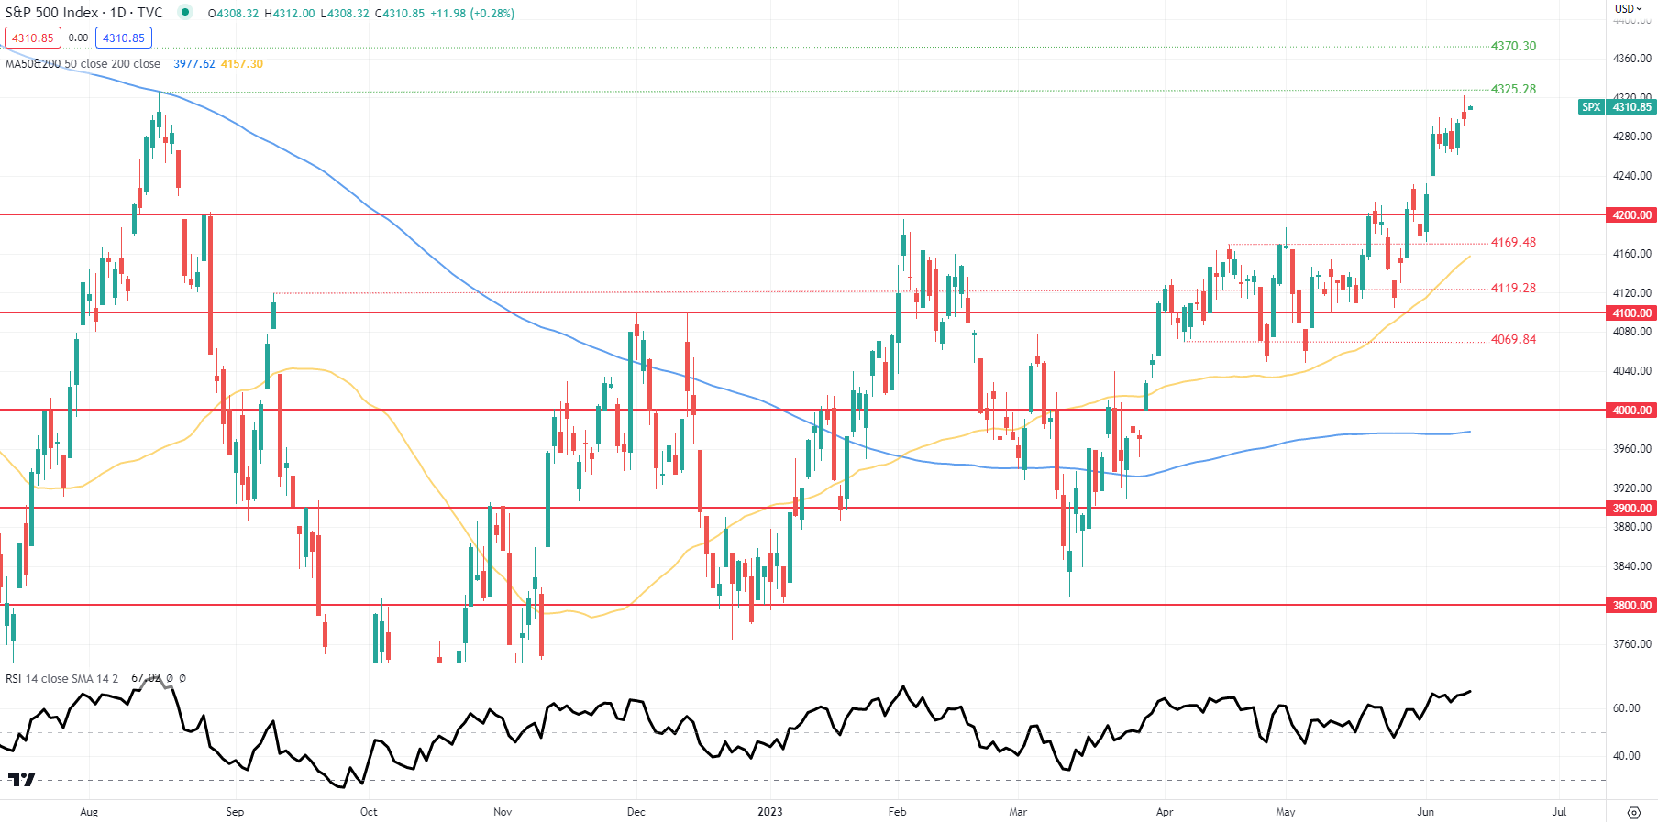The height and width of the screenshot is (822, 1658).
Task: Click the red 4310.85 sell button
Action: (33, 38)
